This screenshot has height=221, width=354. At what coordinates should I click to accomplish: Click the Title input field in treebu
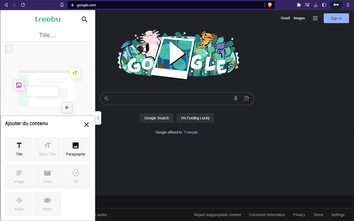[48, 35]
